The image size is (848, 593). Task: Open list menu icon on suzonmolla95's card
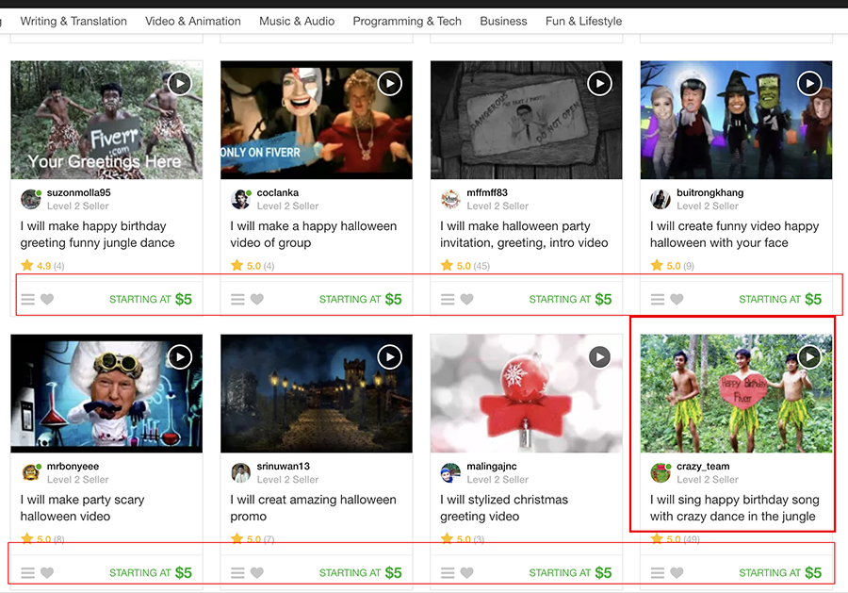click(27, 299)
